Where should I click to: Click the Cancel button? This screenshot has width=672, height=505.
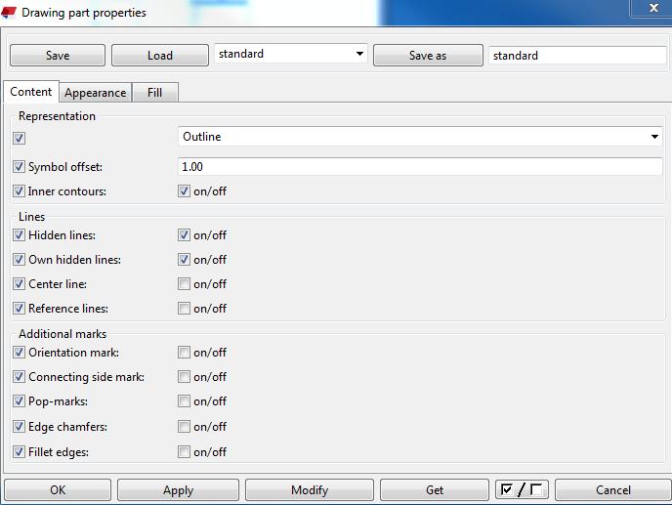point(613,490)
